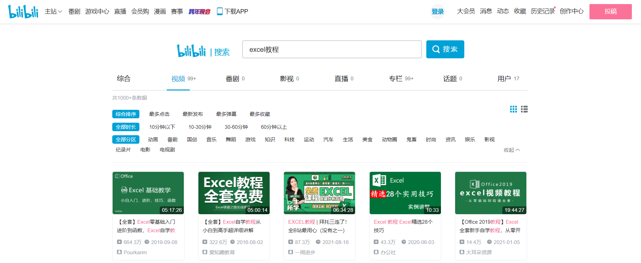Viewport: 641px width, 263px height.
Task: Open 消息 link in header
Action: (x=486, y=11)
